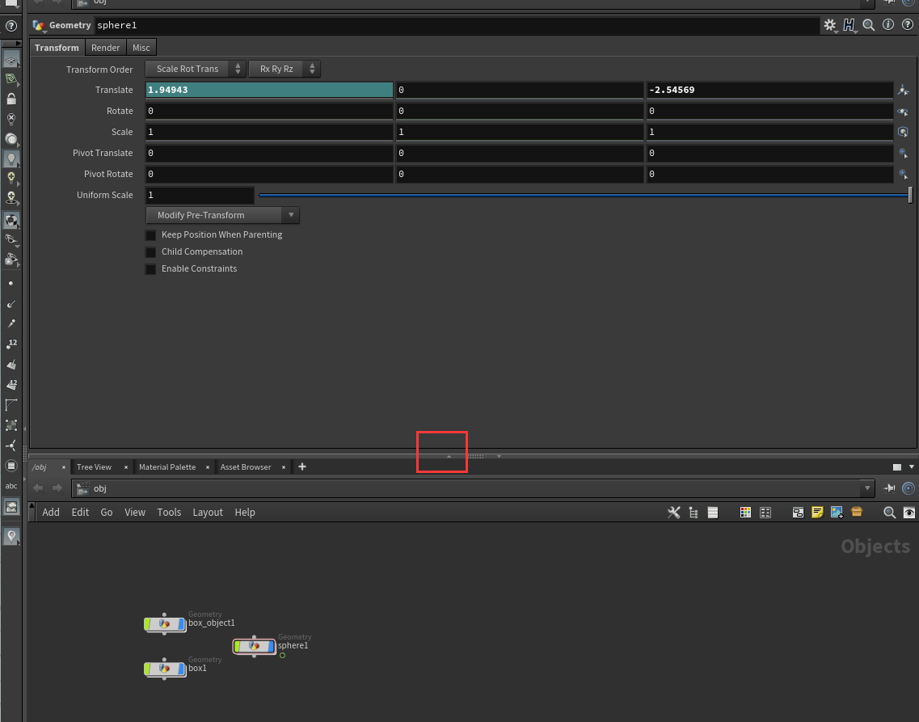Viewport: 919px width, 722px height.
Task: Expand the obj path dropdown arrow
Action: click(866, 488)
